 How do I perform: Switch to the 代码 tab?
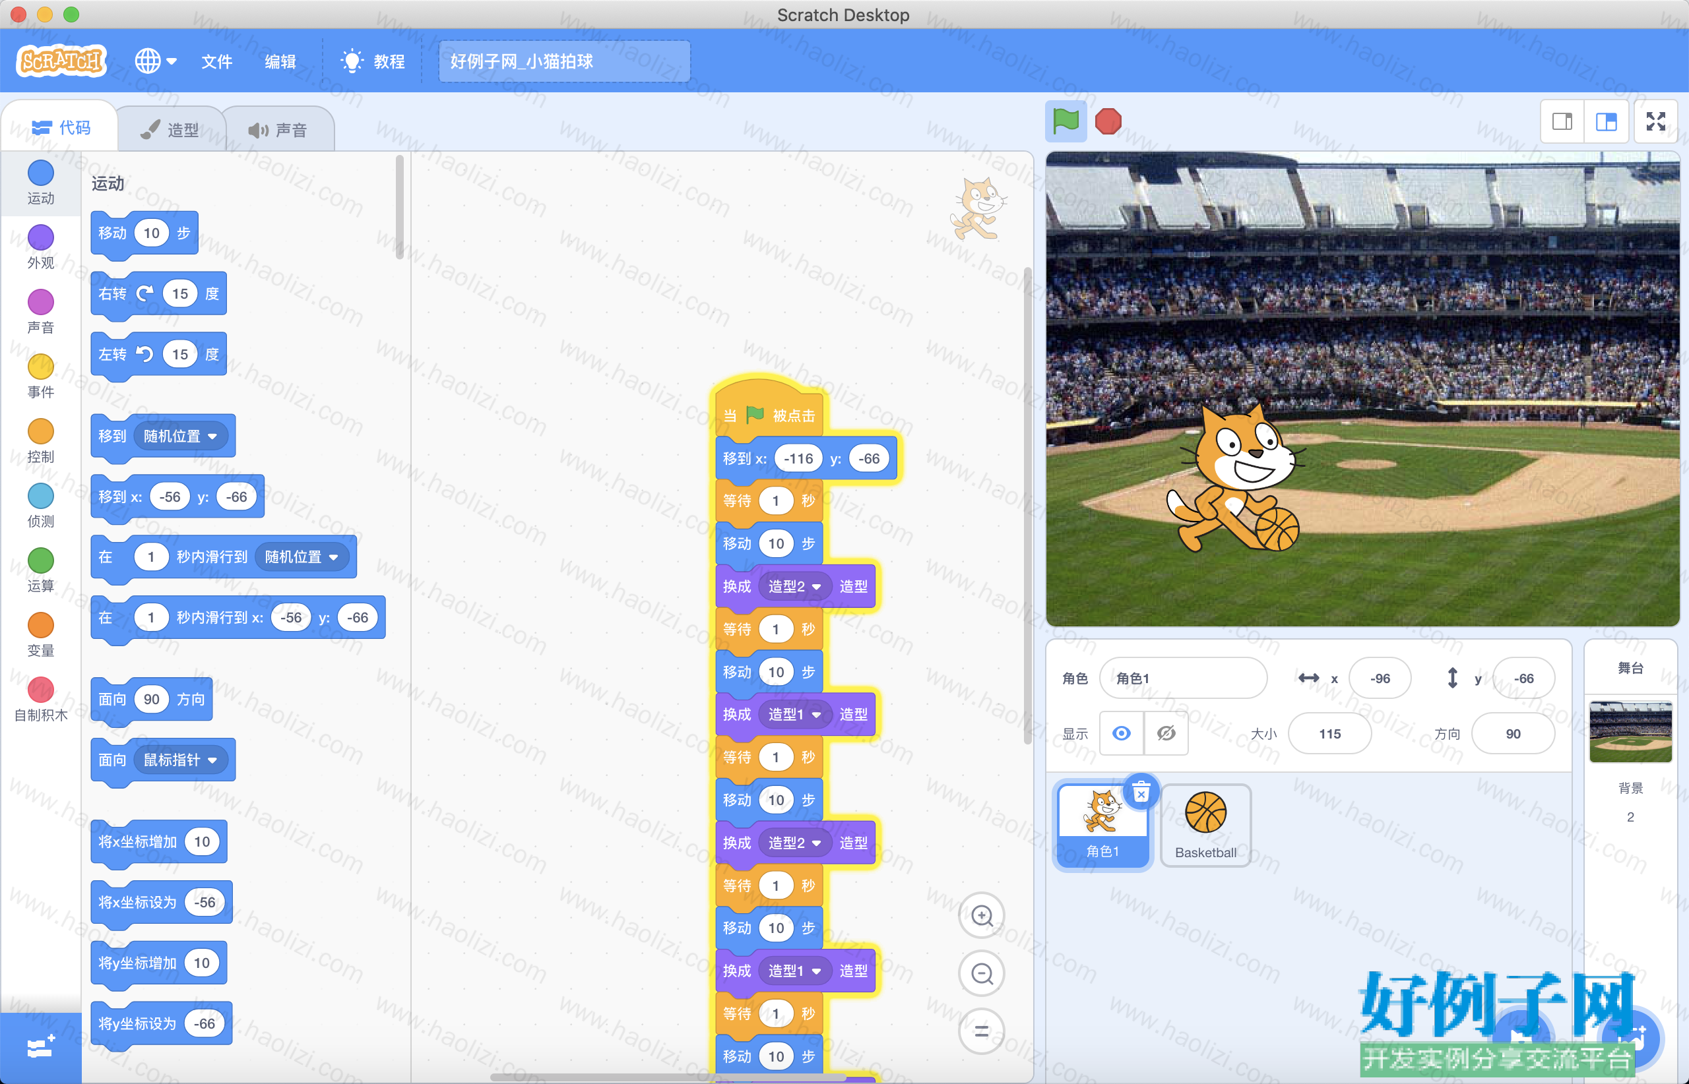click(x=61, y=127)
